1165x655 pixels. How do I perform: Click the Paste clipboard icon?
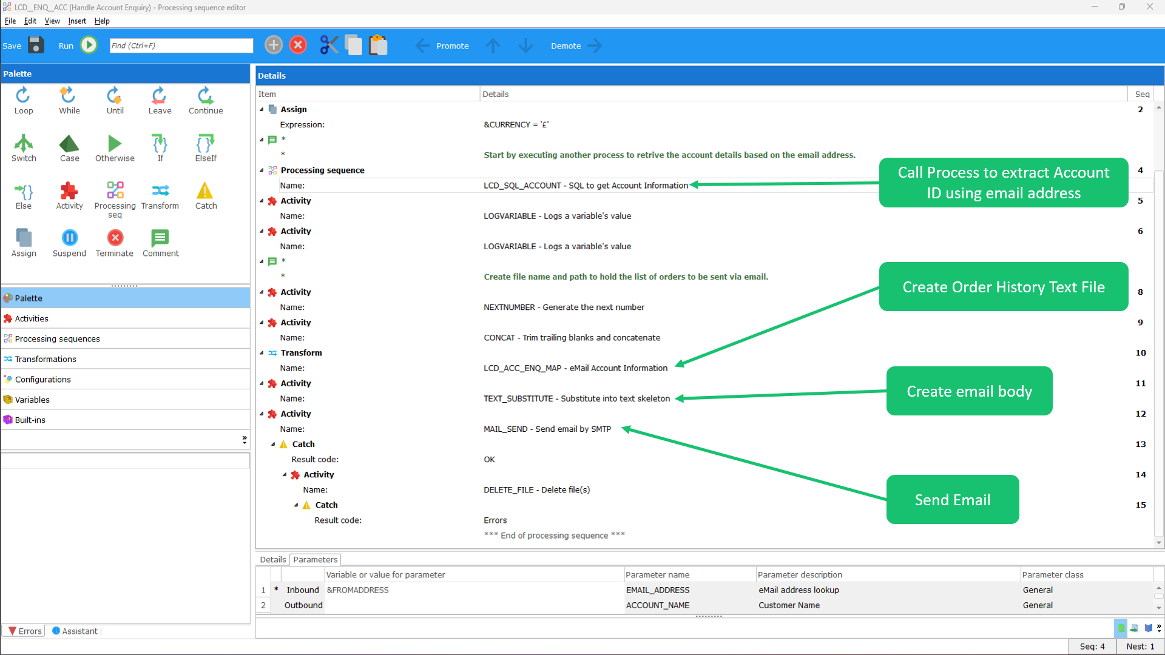coord(378,45)
